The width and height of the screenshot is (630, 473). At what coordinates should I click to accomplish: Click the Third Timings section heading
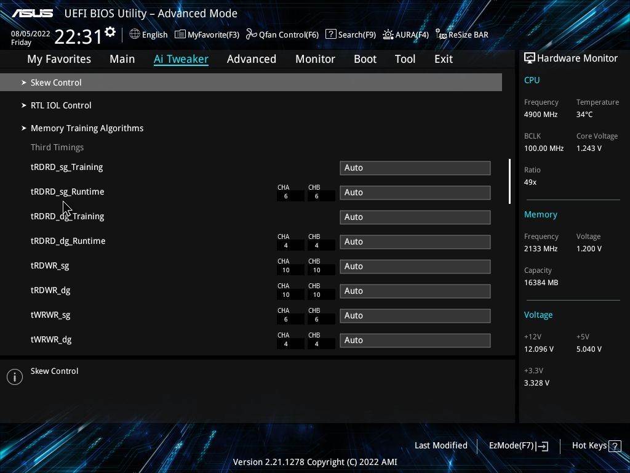pos(57,148)
